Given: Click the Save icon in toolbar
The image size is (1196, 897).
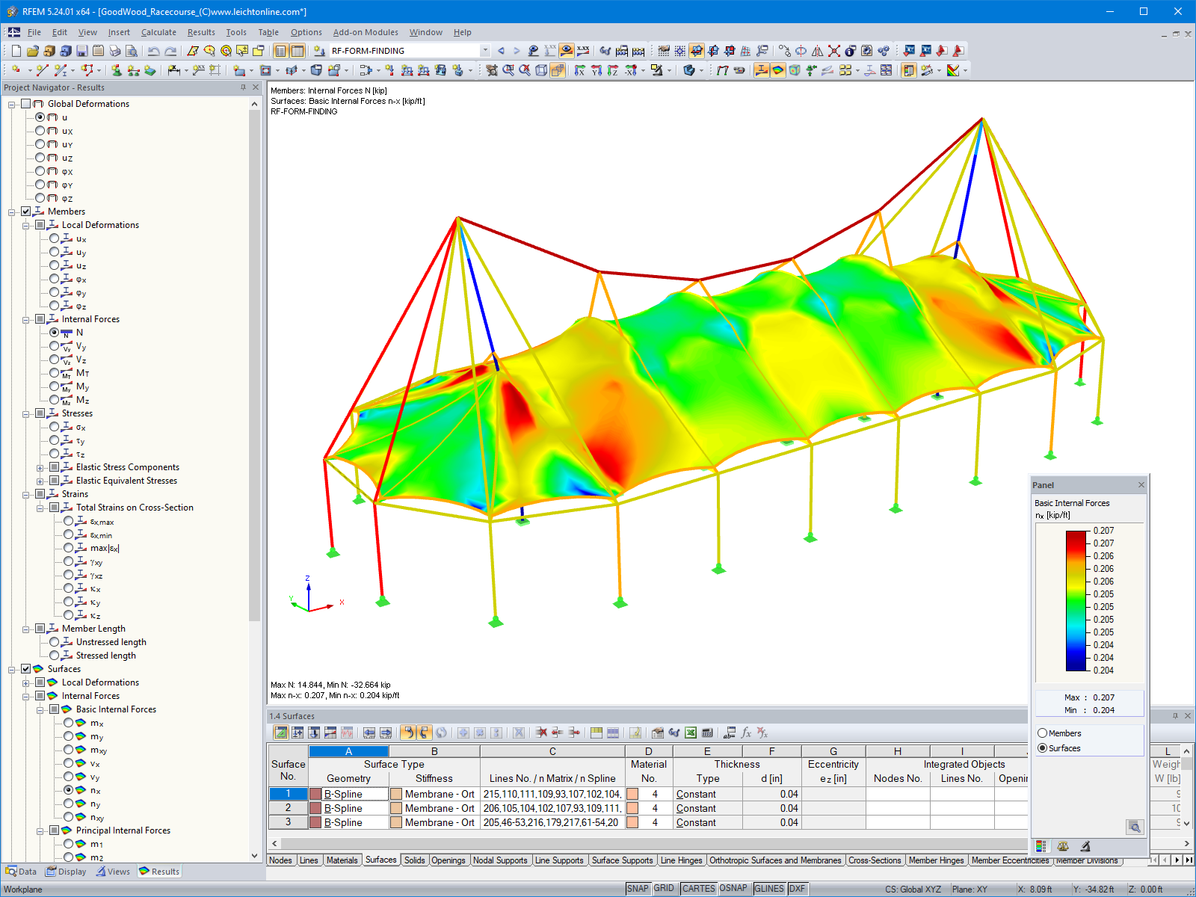Looking at the screenshot, I should [82, 51].
